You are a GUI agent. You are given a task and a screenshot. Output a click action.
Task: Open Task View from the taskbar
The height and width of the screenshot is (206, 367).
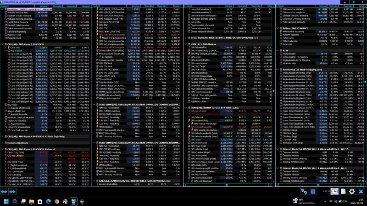[23, 201]
